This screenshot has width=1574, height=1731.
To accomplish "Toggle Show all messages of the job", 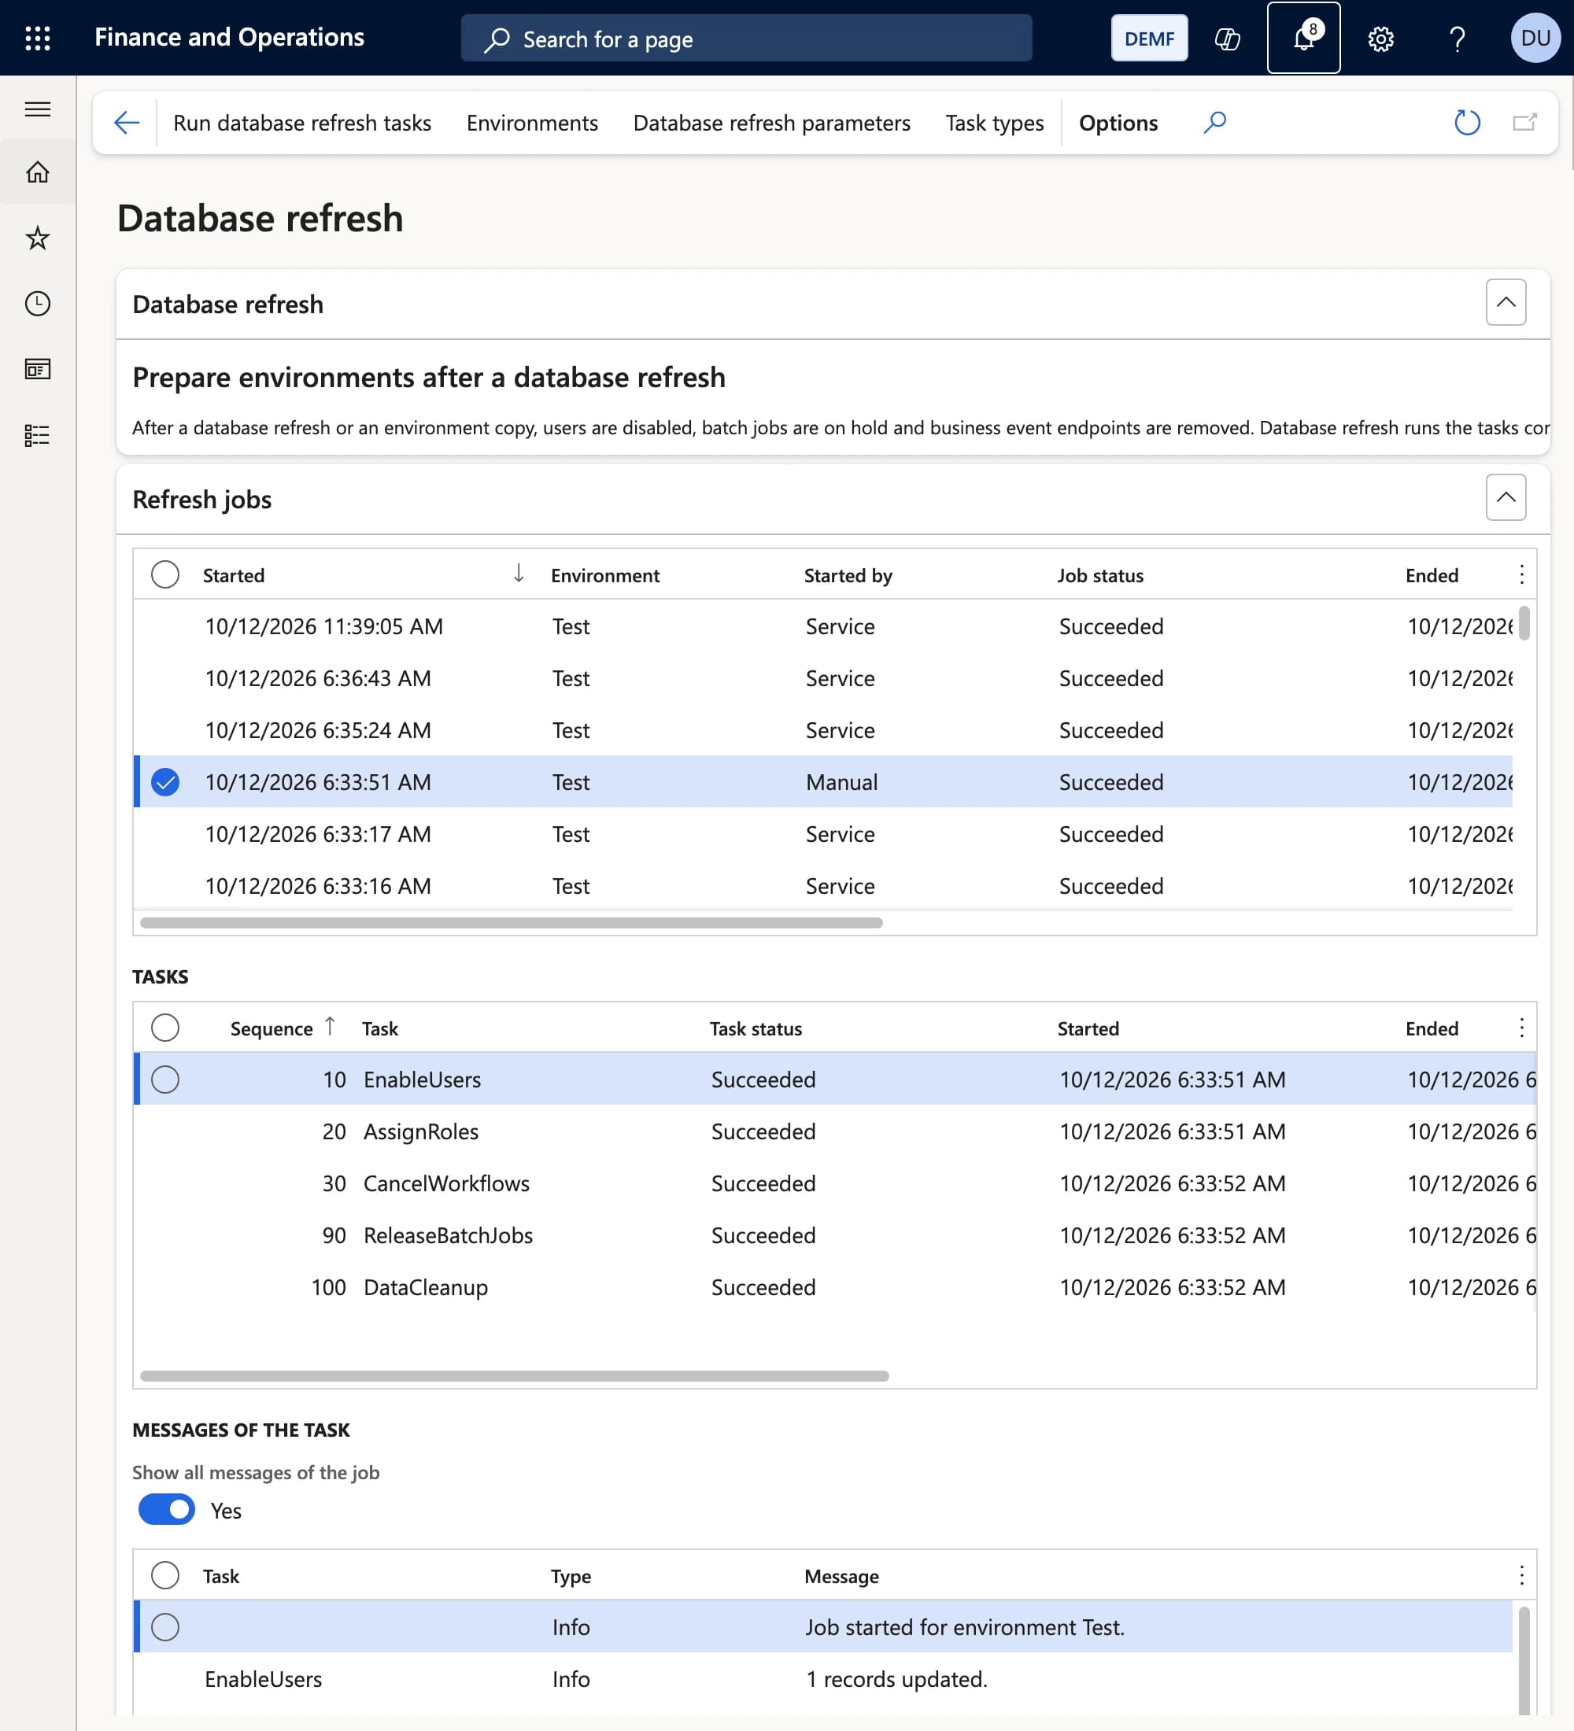I will click(167, 1509).
